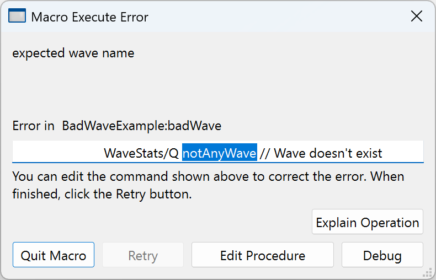
Task: Click the "finished, click the Retry button" line
Action: click(102, 195)
